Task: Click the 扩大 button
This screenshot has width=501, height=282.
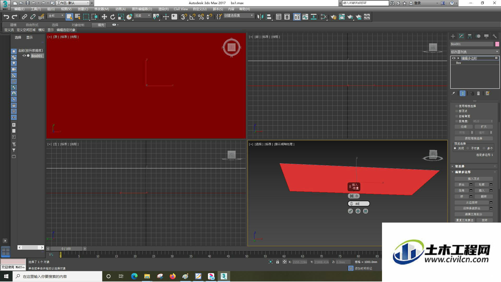Action: click(x=484, y=127)
